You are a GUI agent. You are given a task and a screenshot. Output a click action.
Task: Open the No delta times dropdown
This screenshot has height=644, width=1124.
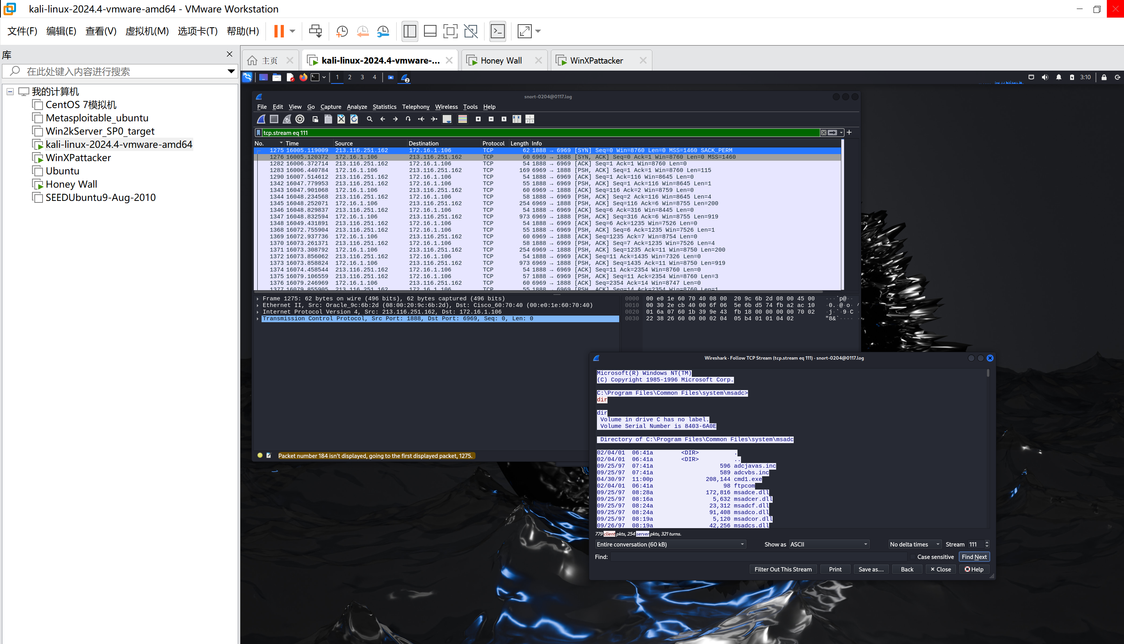point(914,545)
